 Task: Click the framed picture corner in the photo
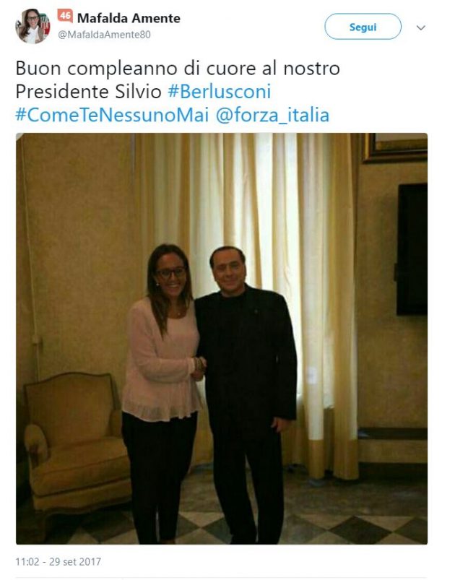click(x=395, y=147)
